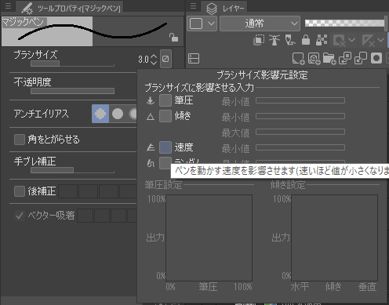Toggle the lock icon in stroke preview
This screenshot has width=389, height=305.
point(173,38)
